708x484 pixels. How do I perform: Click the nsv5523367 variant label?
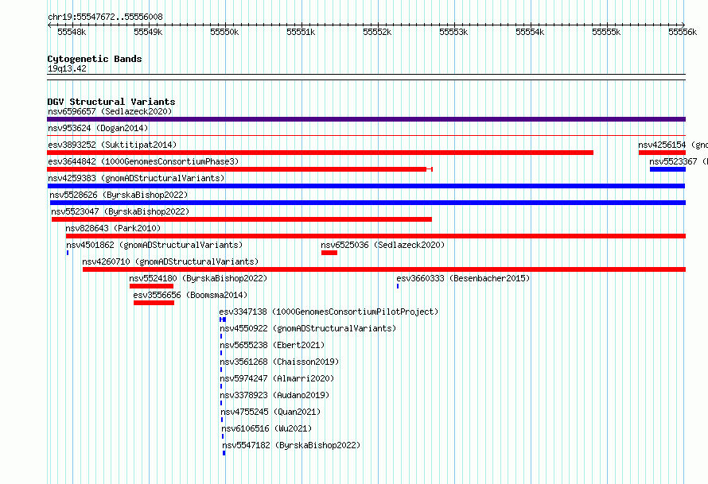(679, 161)
